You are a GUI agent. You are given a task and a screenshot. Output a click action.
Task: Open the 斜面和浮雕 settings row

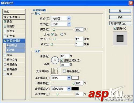tap(14, 41)
